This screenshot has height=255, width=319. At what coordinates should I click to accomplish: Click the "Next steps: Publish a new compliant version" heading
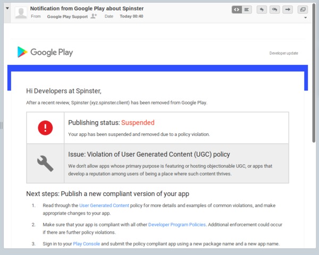pos(107,193)
